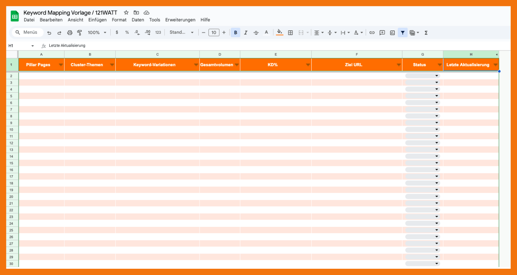The height and width of the screenshot is (275, 517).
Task: Open the fill color picker
Action: pos(279,32)
